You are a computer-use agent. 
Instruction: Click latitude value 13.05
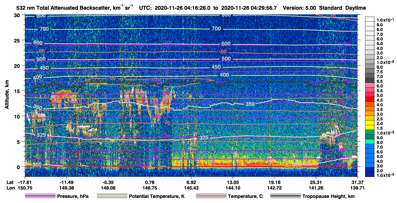pyautogui.click(x=233, y=183)
